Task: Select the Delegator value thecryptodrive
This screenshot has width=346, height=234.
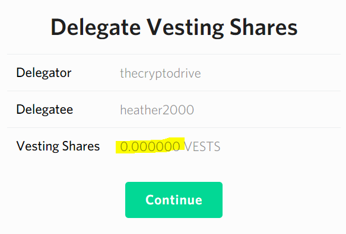Action: (160, 73)
